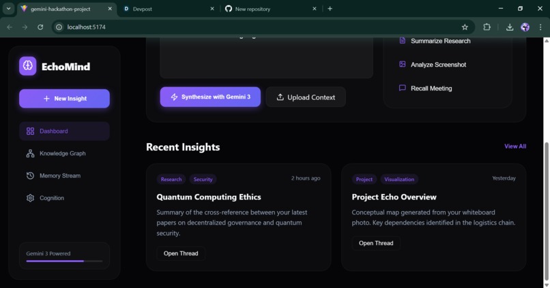Open the browser downloads icon

[510, 27]
